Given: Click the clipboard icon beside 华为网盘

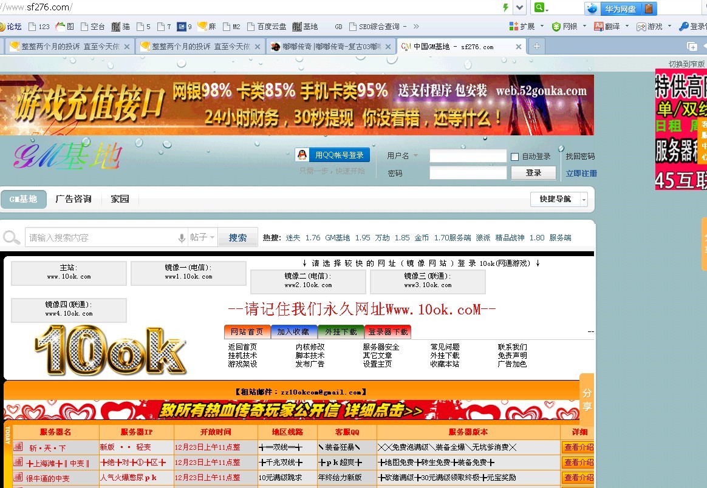Looking at the screenshot, I should pos(649,8).
